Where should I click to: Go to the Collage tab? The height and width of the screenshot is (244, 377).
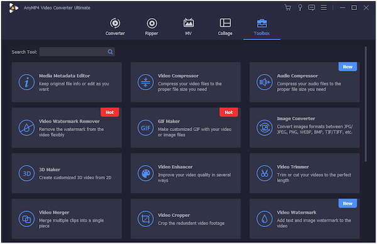(x=225, y=26)
